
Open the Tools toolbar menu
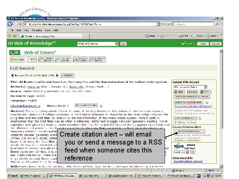pos(212,36)
